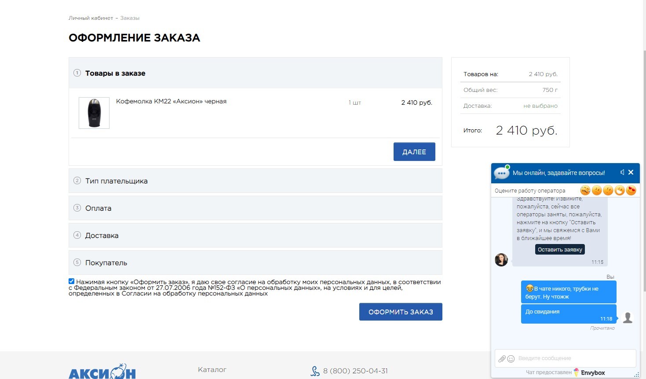
Task: Rate operator with the heart-eyes emoji
Action: (x=631, y=190)
